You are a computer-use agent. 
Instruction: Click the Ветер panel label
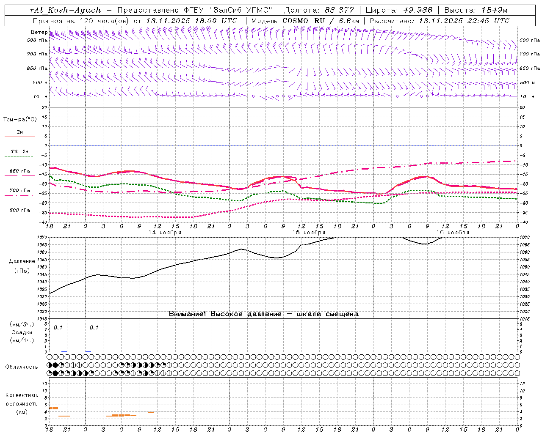click(39, 32)
